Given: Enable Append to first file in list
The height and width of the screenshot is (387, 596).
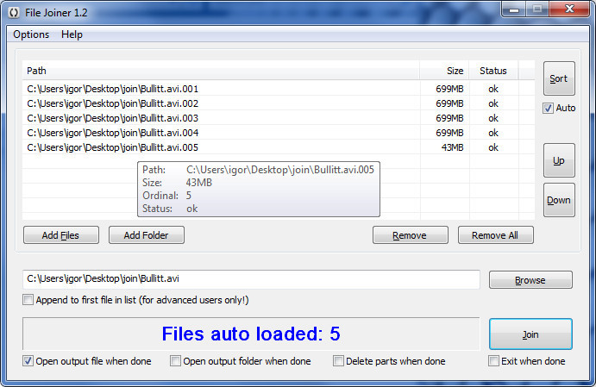Looking at the screenshot, I should coord(28,300).
